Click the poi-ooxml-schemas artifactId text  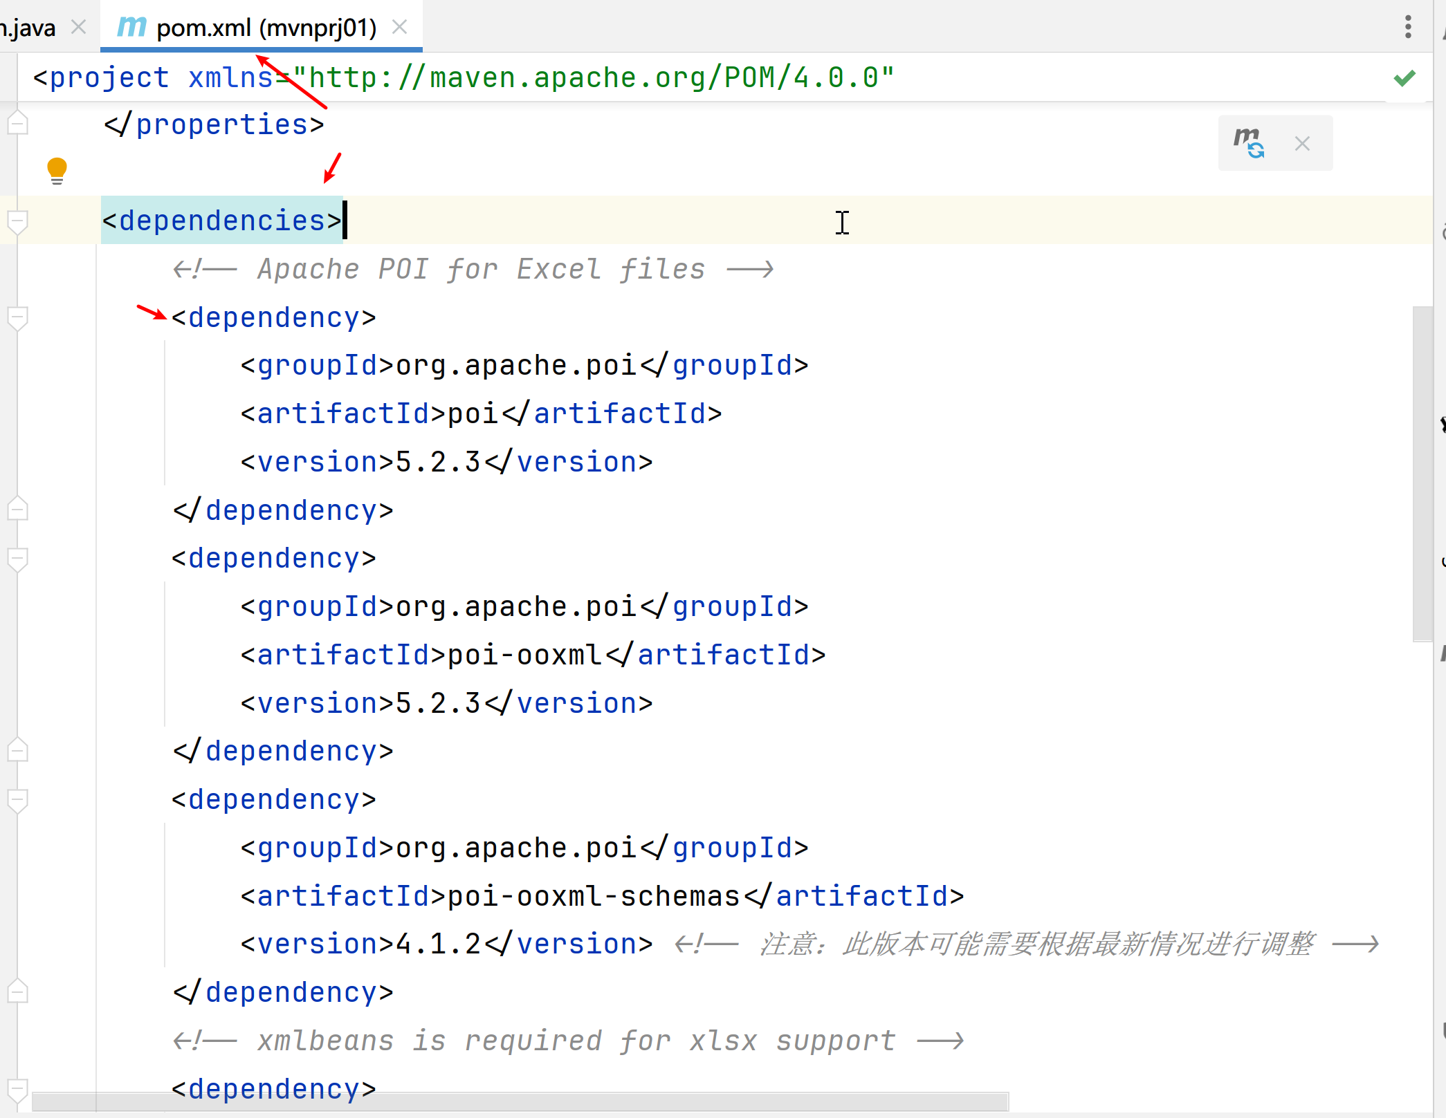(594, 897)
